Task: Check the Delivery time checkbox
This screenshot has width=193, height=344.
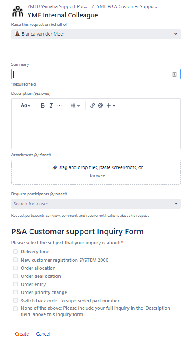Action: 15,251
